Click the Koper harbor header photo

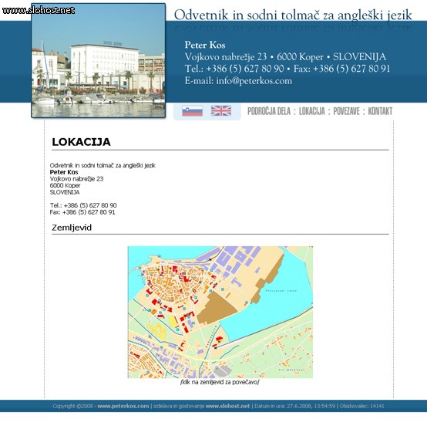[99, 60]
